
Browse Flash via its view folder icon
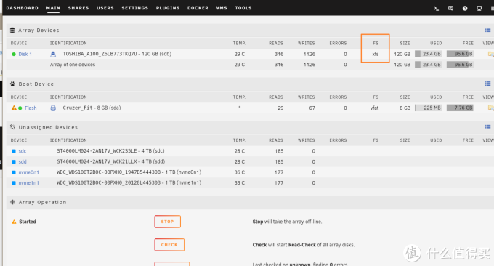pos(490,108)
